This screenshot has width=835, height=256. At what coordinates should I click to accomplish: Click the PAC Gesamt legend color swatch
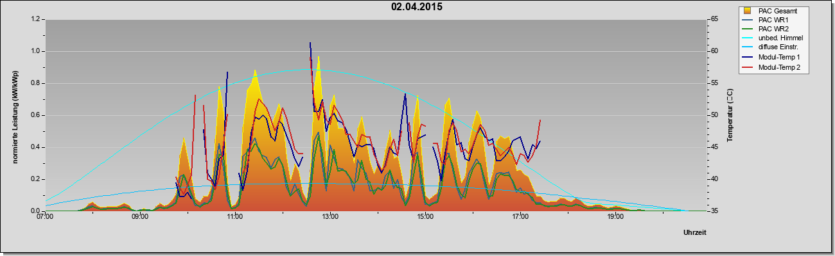pos(748,11)
